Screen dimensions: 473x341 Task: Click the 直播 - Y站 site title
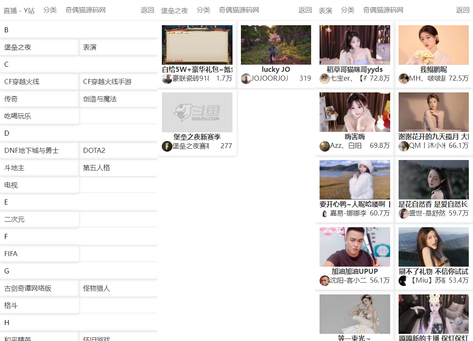coord(19,10)
